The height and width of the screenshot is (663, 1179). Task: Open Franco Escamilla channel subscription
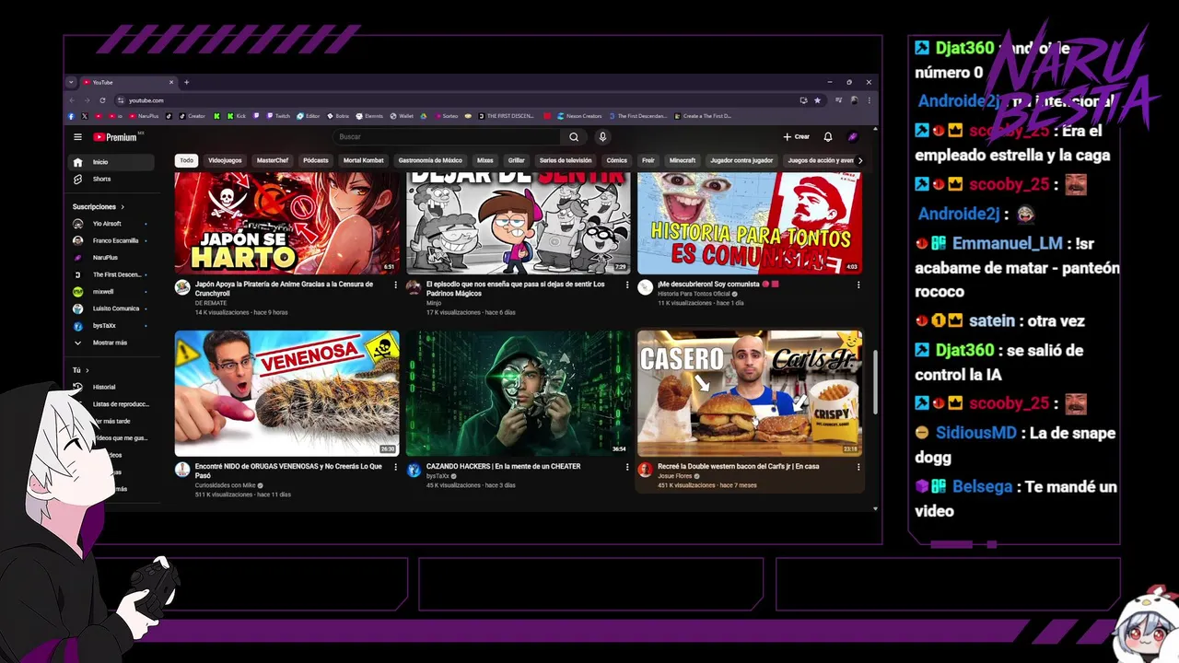[x=113, y=240]
